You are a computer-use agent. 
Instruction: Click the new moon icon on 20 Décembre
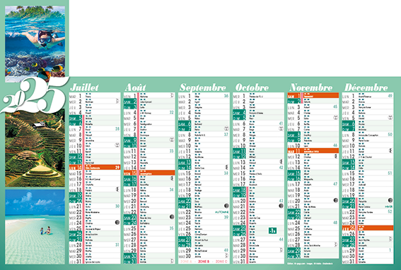click(390, 200)
